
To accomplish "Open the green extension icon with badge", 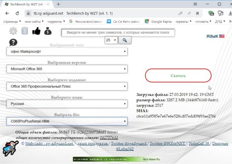I will pos(211,13).
